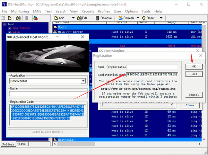The width and height of the screenshot is (208, 155).
Task: Open dropdown arrow next to Refresh
Action: coord(138,18)
